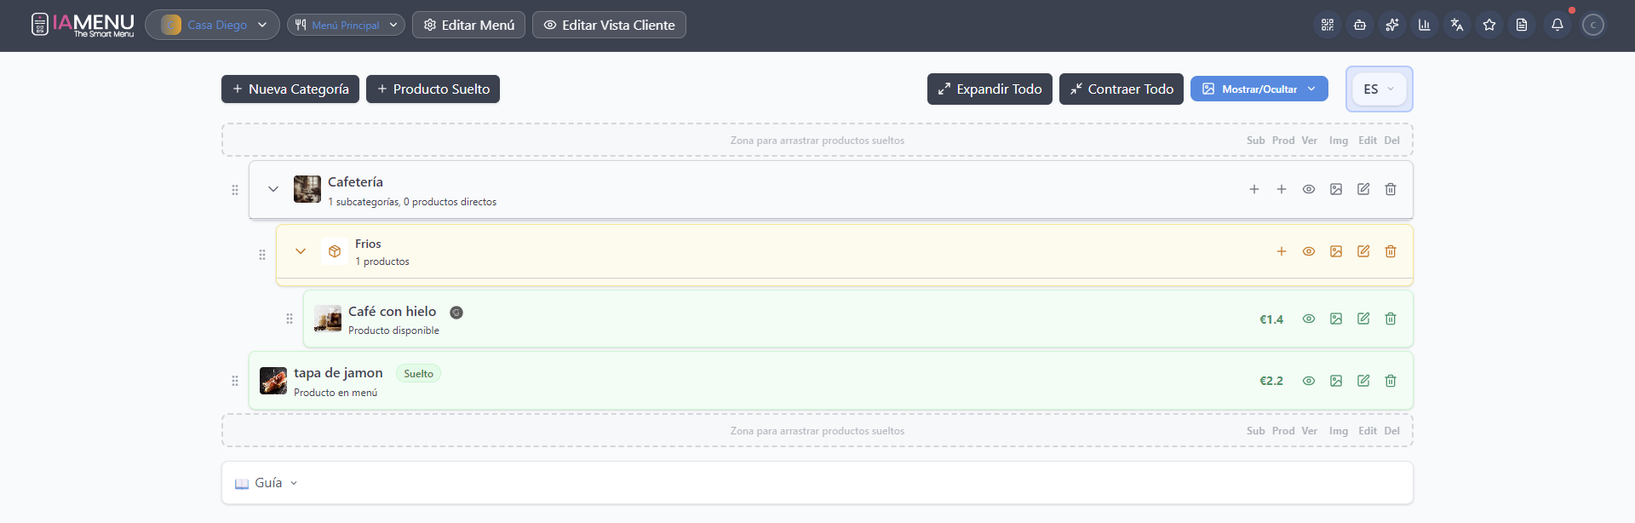This screenshot has height=523, width=1635.
Task: Open the Casa Diego restaurant dropdown
Action: pyautogui.click(x=212, y=25)
